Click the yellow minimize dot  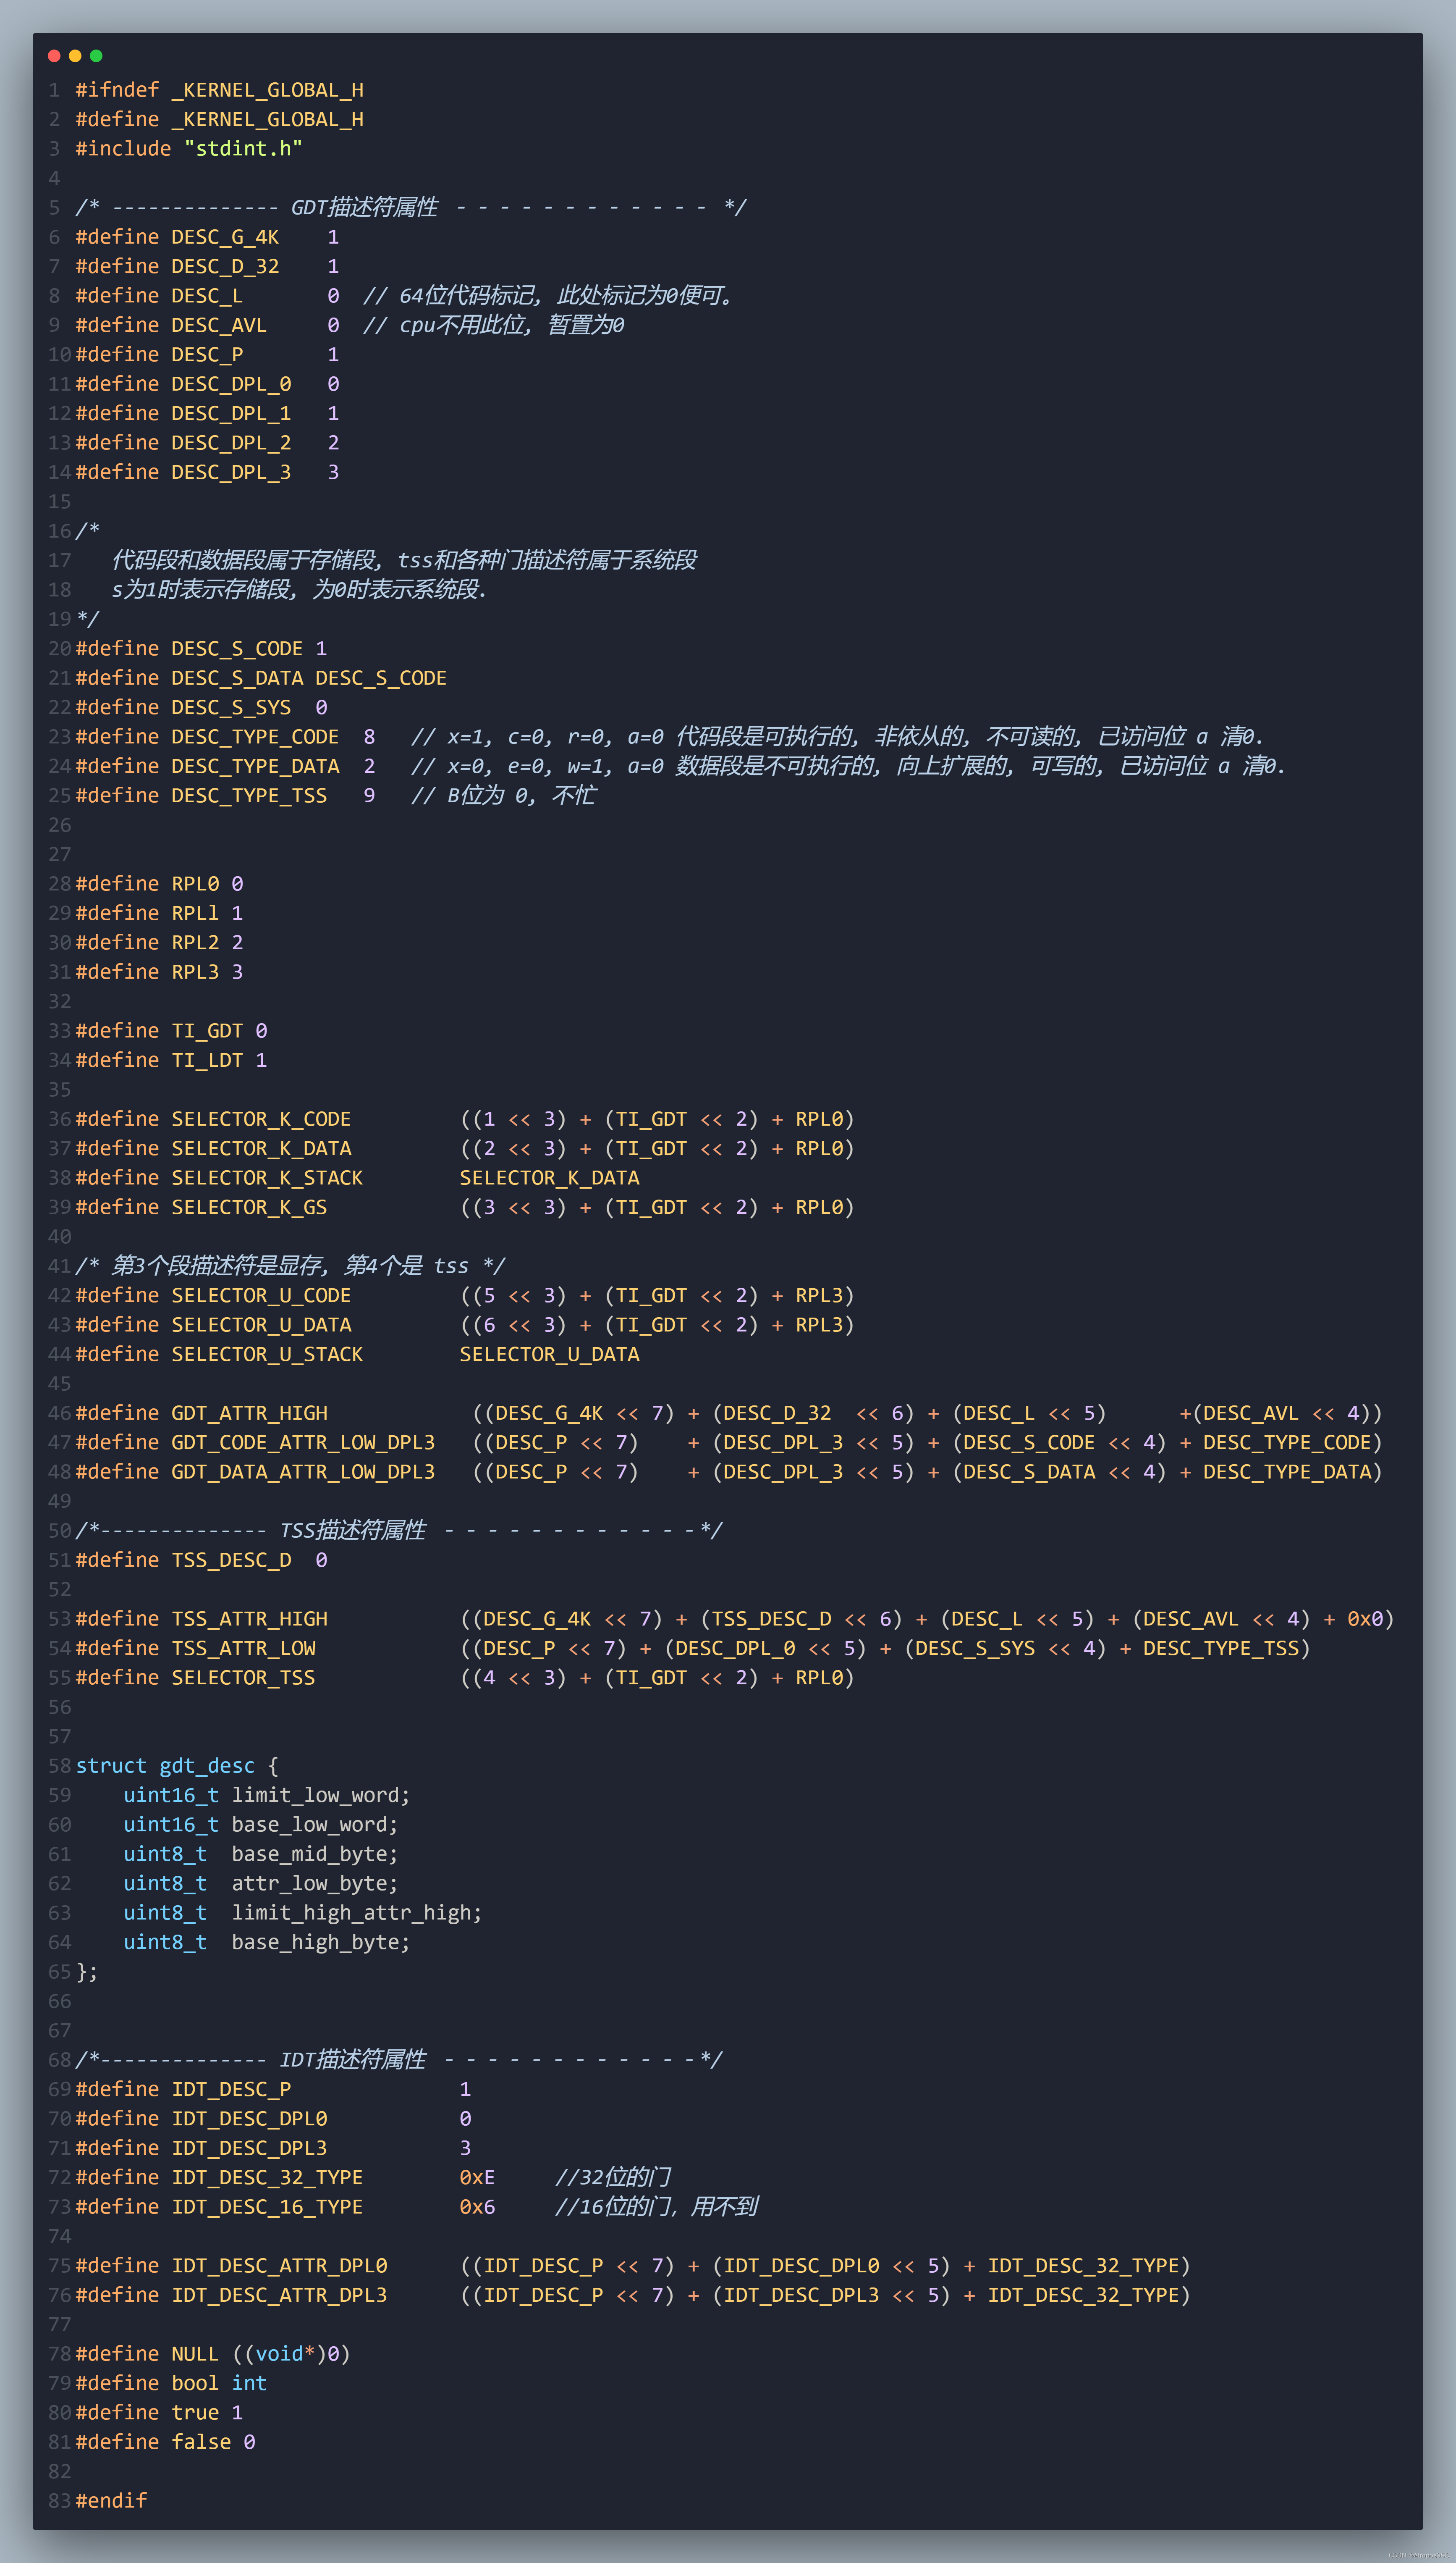click(x=75, y=56)
